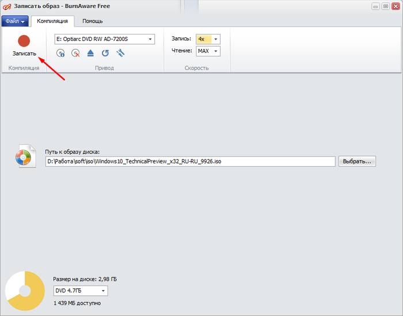This screenshot has width=403, height=316.
Task: Open the Запись write speed dropdown
Action: pos(216,39)
